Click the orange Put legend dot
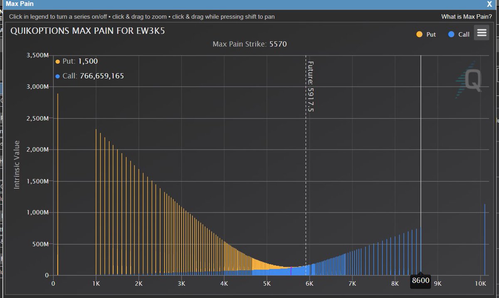 (419, 34)
